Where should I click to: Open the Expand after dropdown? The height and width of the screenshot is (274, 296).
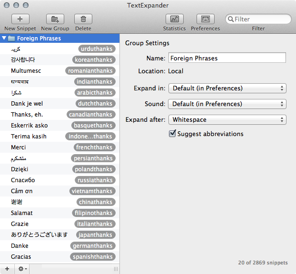tap(227, 120)
